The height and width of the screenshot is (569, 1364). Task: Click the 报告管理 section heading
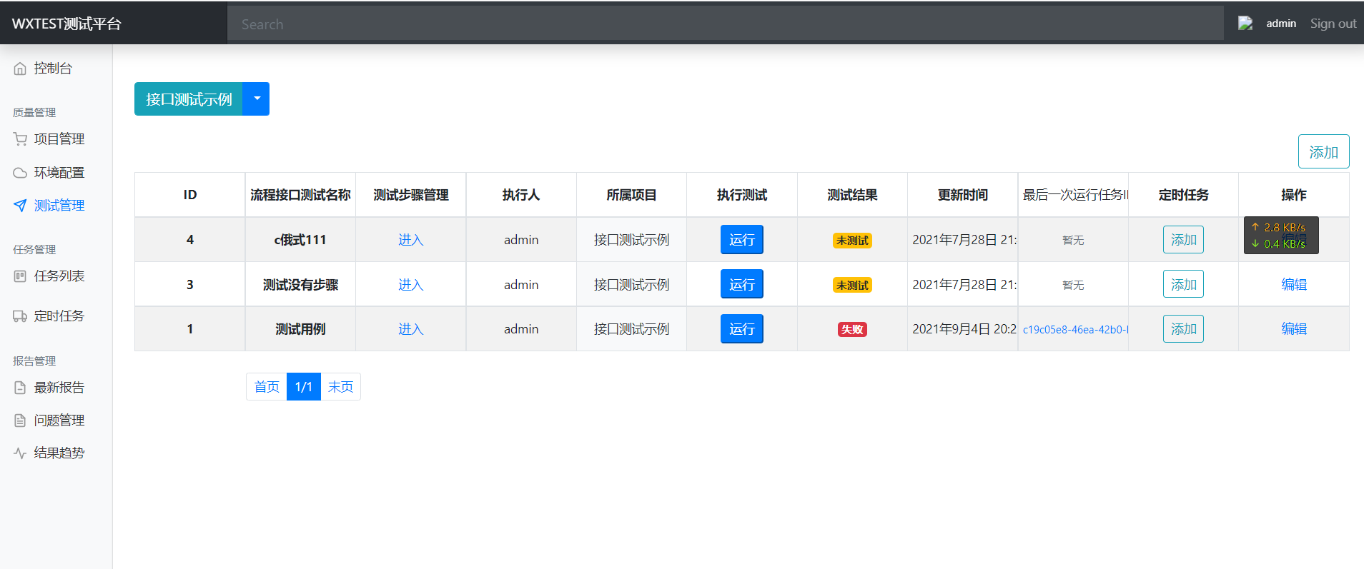pos(34,361)
